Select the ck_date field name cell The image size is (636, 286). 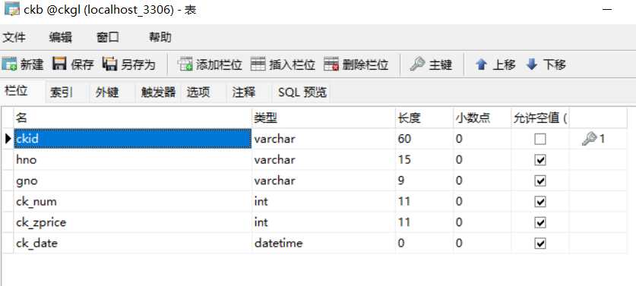tap(133, 243)
